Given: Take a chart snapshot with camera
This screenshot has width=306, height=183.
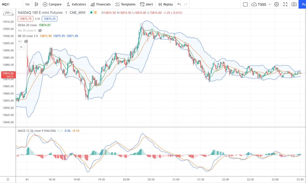Looking at the screenshot, I should tap(294, 4).
